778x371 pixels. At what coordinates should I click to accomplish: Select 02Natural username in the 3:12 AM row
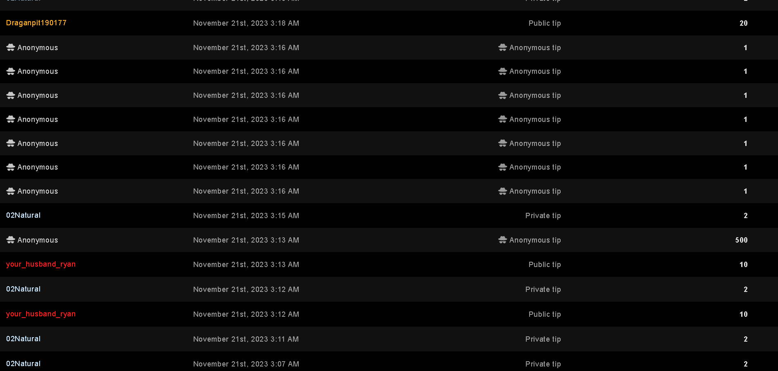point(23,289)
